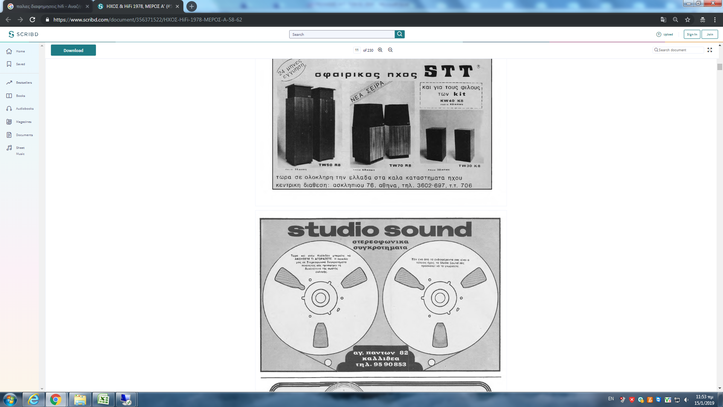The width and height of the screenshot is (723, 407).
Task: Click the Scribd search magnifier button
Action: (400, 34)
